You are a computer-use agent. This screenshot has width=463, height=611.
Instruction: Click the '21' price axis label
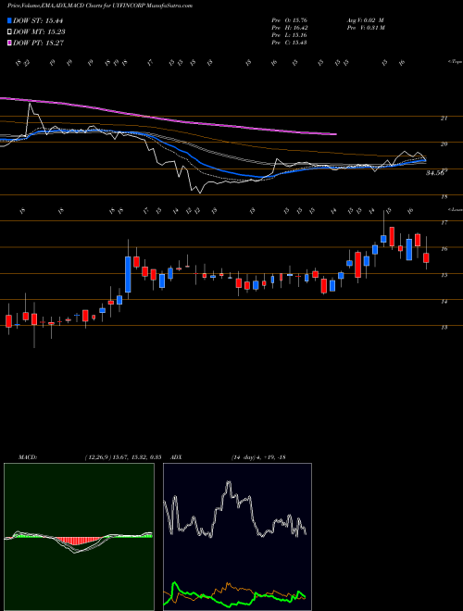pos(444,118)
